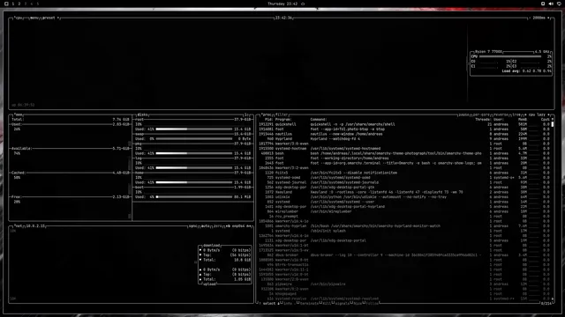Image resolution: width=565 pixels, height=317 pixels.
Task: Click the boot disk usage bar
Action: (x=194, y=197)
